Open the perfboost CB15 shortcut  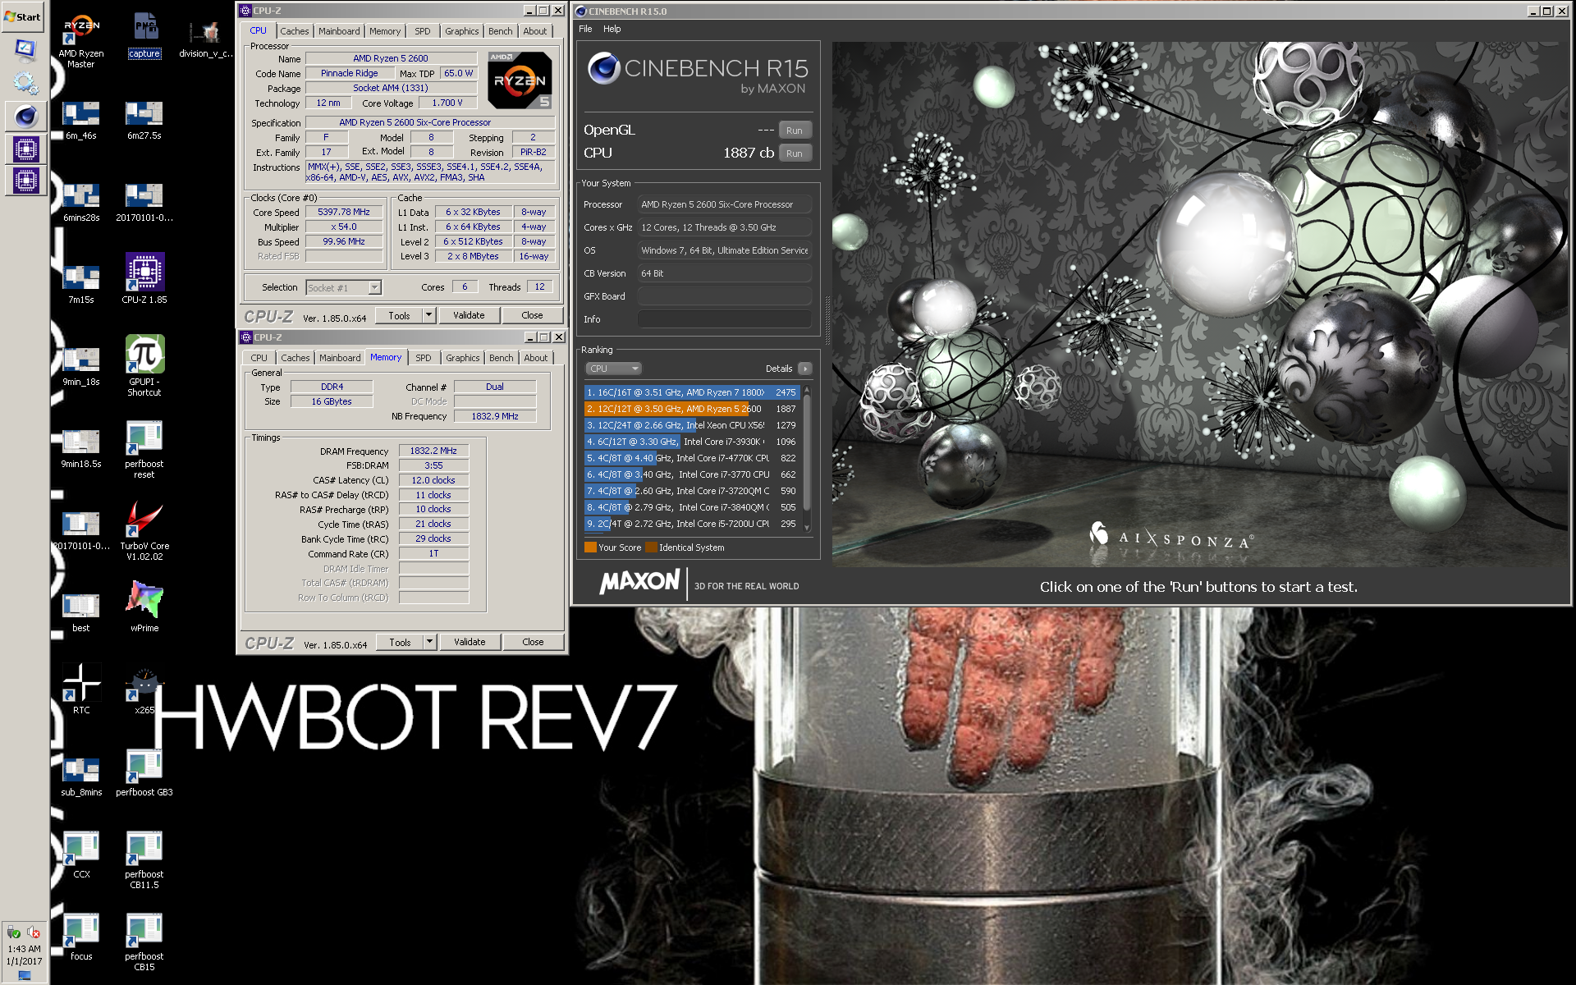click(x=144, y=941)
